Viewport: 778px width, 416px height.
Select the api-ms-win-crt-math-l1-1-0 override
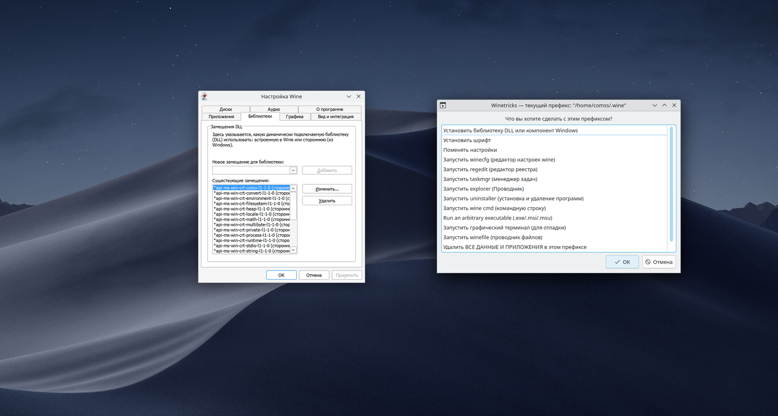[x=251, y=220]
